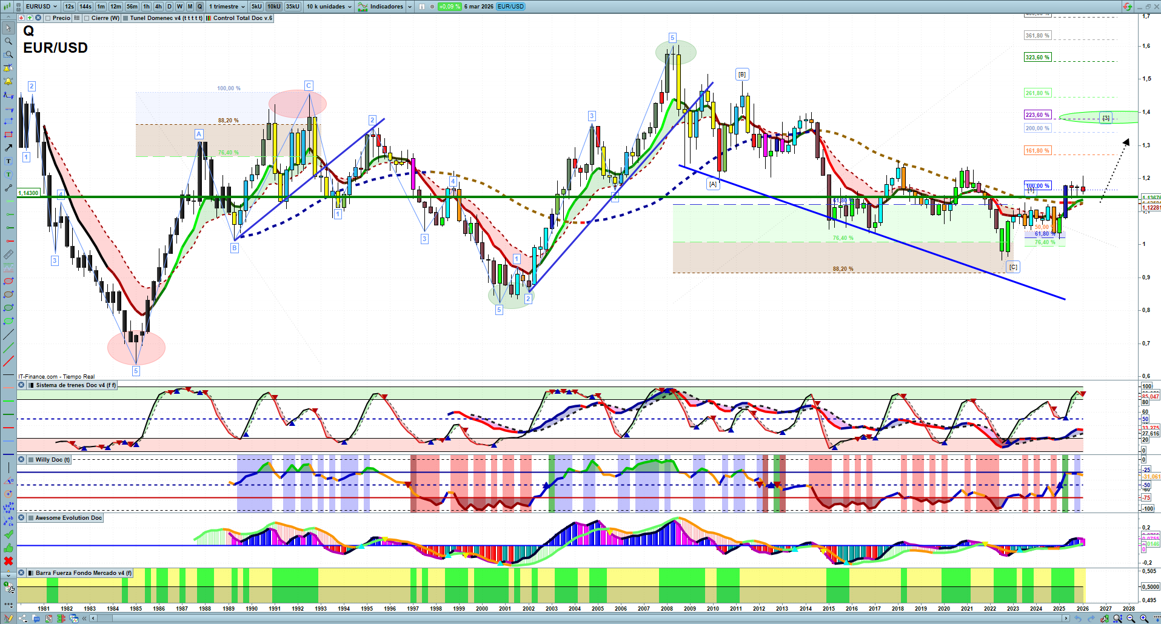The image size is (1161, 624).
Task: Close the Barra Fuerza Fondo Mercado panel
Action: [x=22, y=573]
